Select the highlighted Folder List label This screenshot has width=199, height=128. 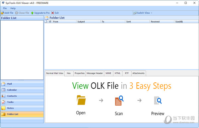(13, 114)
